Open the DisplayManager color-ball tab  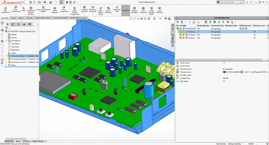point(30,24)
